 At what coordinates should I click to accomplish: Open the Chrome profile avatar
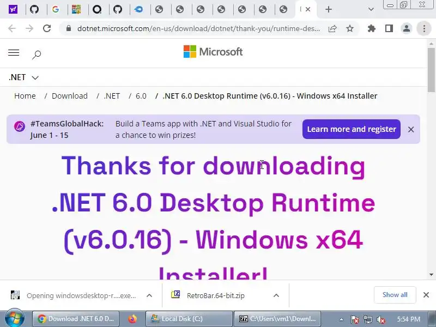[406, 28]
